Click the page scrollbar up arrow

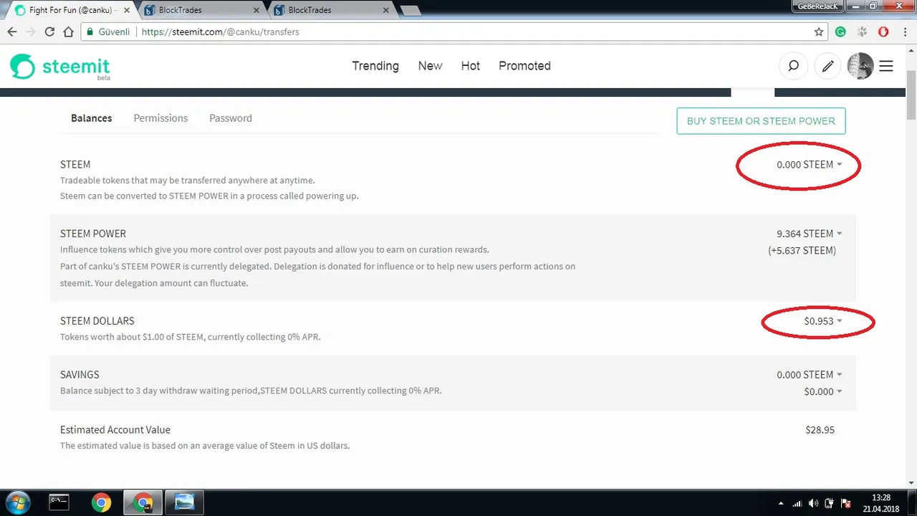click(x=911, y=49)
